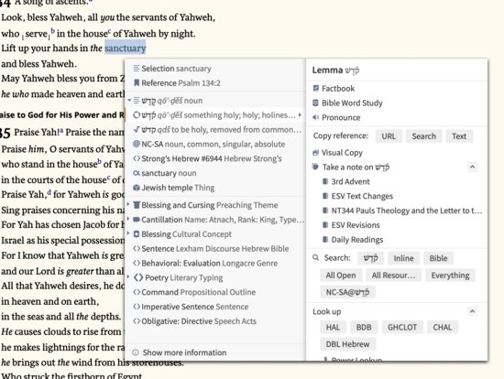
Task: Search Inline
Action: [x=404, y=258]
